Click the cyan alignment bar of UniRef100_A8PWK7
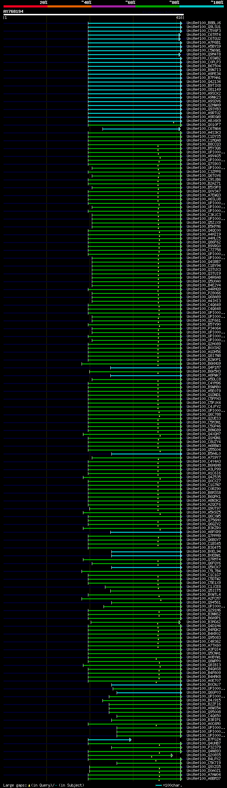Image resolution: width=227 pixels, height=788 pixels. coord(146,375)
